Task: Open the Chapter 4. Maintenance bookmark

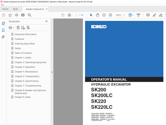Action: click(26, 72)
